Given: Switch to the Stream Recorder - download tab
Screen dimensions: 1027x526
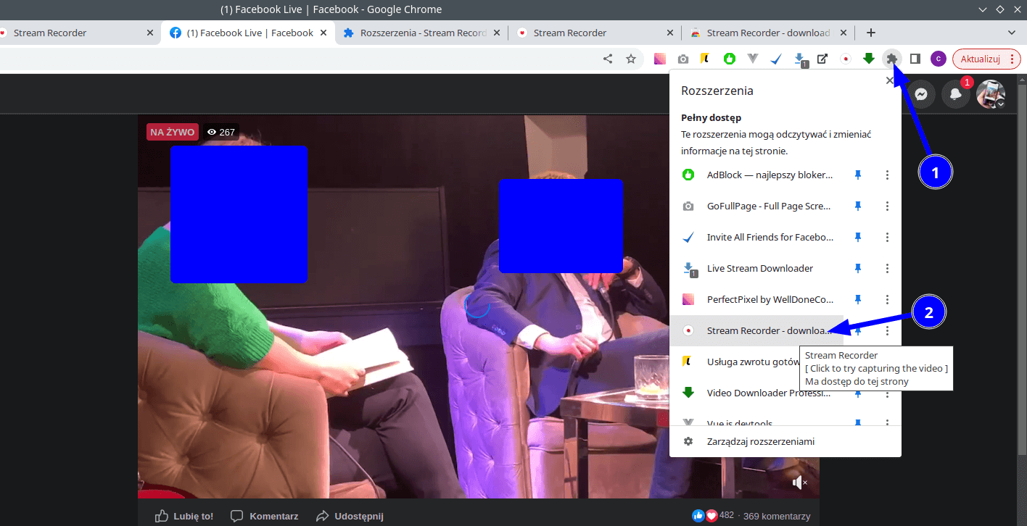Looking at the screenshot, I should pos(769,33).
